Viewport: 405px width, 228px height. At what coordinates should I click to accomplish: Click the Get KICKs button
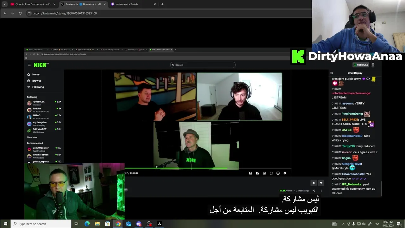click(x=361, y=65)
